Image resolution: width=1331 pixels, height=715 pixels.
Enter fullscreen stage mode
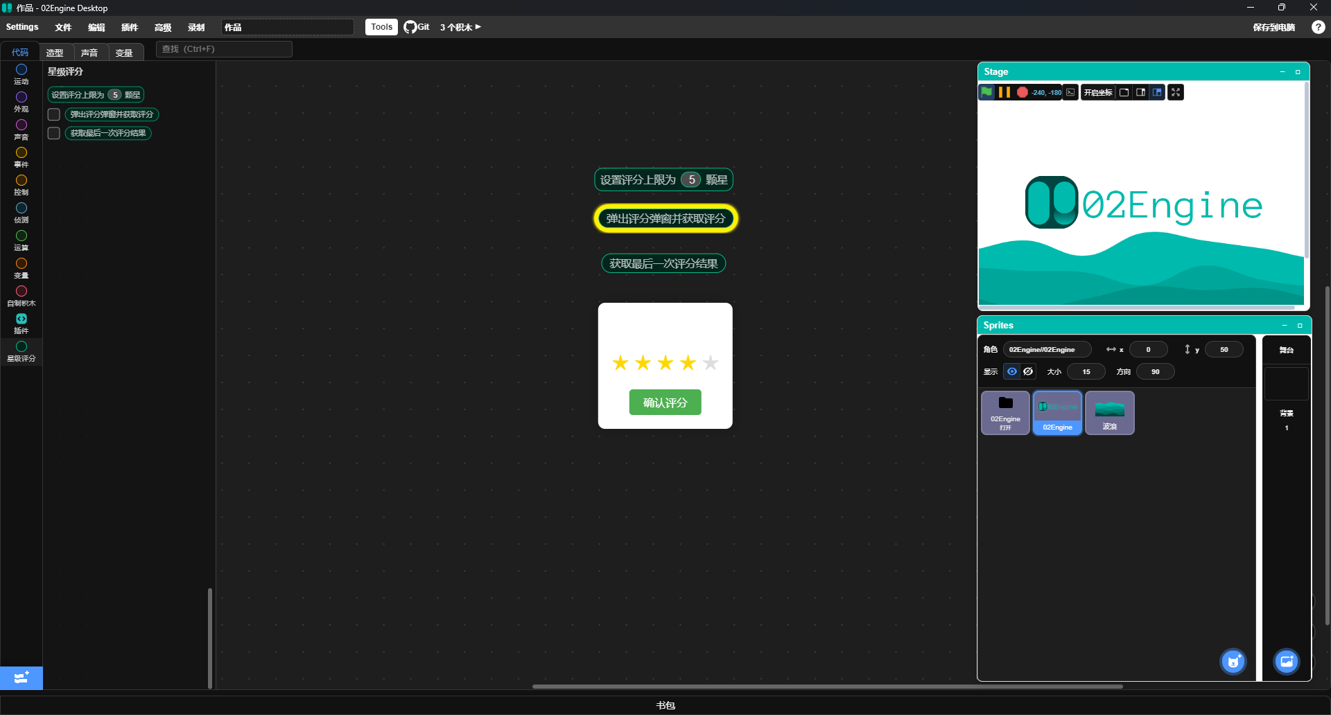(x=1176, y=92)
